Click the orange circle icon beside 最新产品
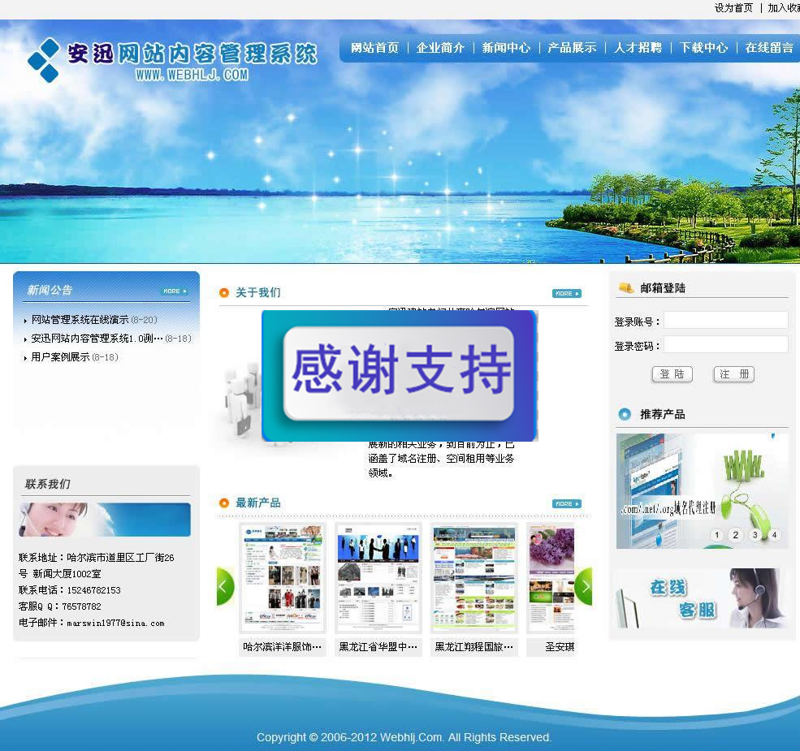 pyautogui.click(x=223, y=503)
